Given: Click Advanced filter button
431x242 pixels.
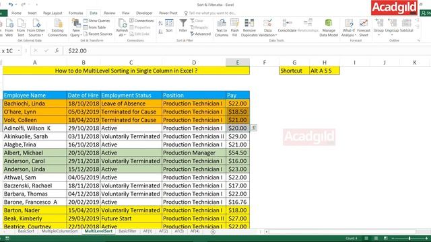Looking at the screenshot, I should pos(201,34).
